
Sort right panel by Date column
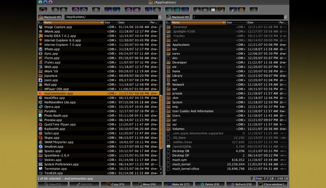(x=262, y=23)
